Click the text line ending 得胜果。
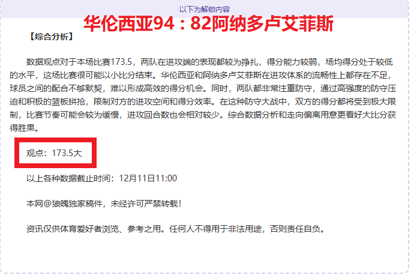This screenshot has height=275, width=411. 25,128
